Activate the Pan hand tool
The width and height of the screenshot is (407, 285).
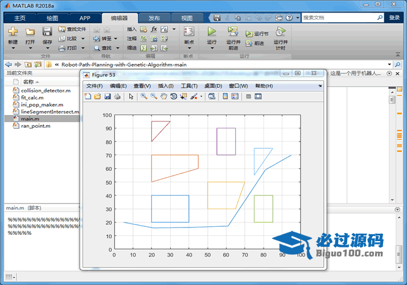[164, 96]
